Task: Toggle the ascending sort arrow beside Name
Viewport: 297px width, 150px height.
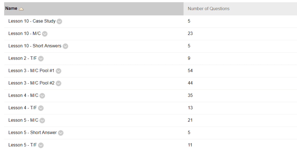Action: [x=21, y=9]
